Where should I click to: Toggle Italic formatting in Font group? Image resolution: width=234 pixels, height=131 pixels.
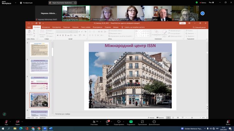click(x=60, y=36)
